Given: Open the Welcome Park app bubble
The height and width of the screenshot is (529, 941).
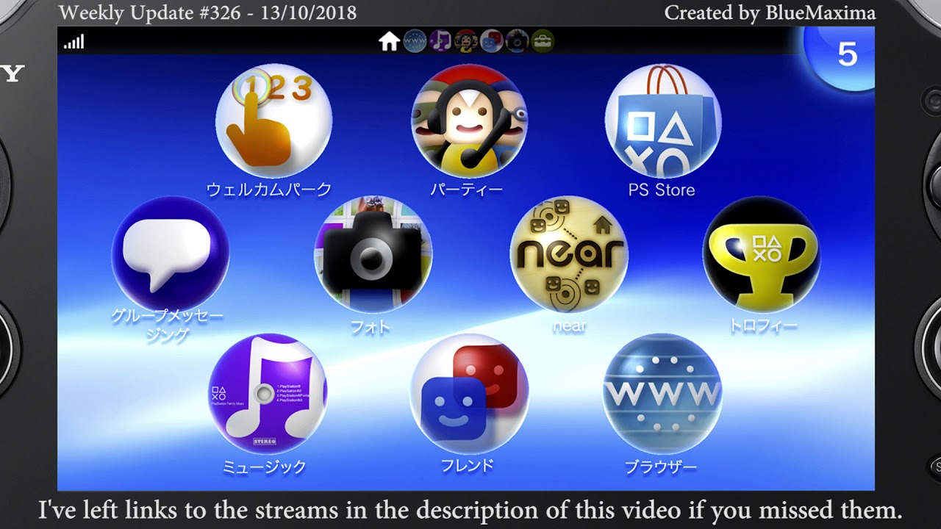Looking at the screenshot, I should point(273,120).
